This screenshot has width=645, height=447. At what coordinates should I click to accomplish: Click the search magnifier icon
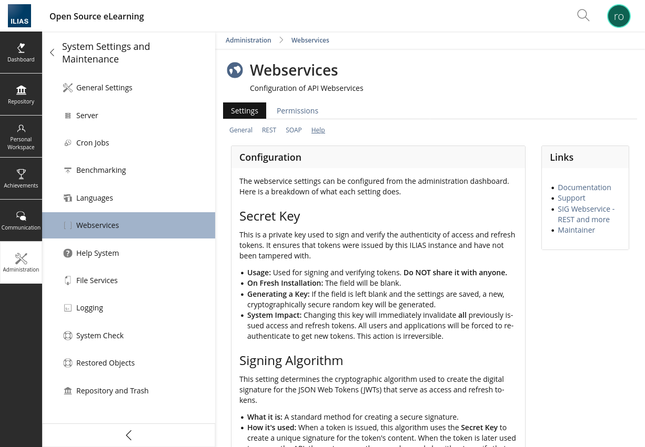(583, 15)
